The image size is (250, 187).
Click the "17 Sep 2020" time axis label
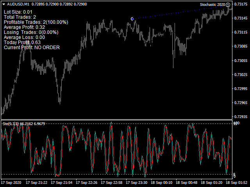[11, 183]
